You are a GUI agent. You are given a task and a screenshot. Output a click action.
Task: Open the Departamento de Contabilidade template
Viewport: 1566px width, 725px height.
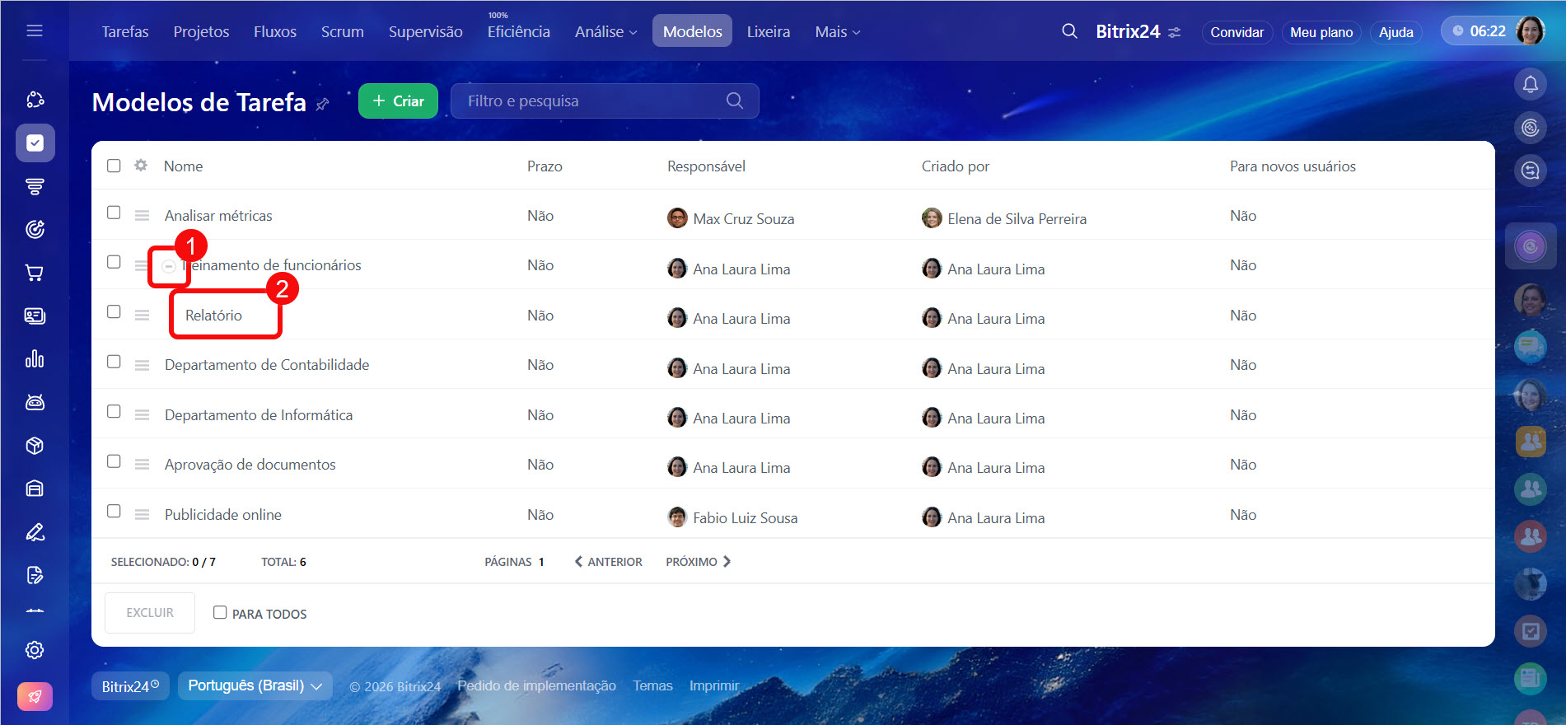coord(266,365)
